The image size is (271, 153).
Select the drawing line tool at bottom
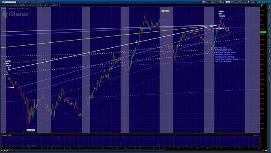[x=10, y=150]
